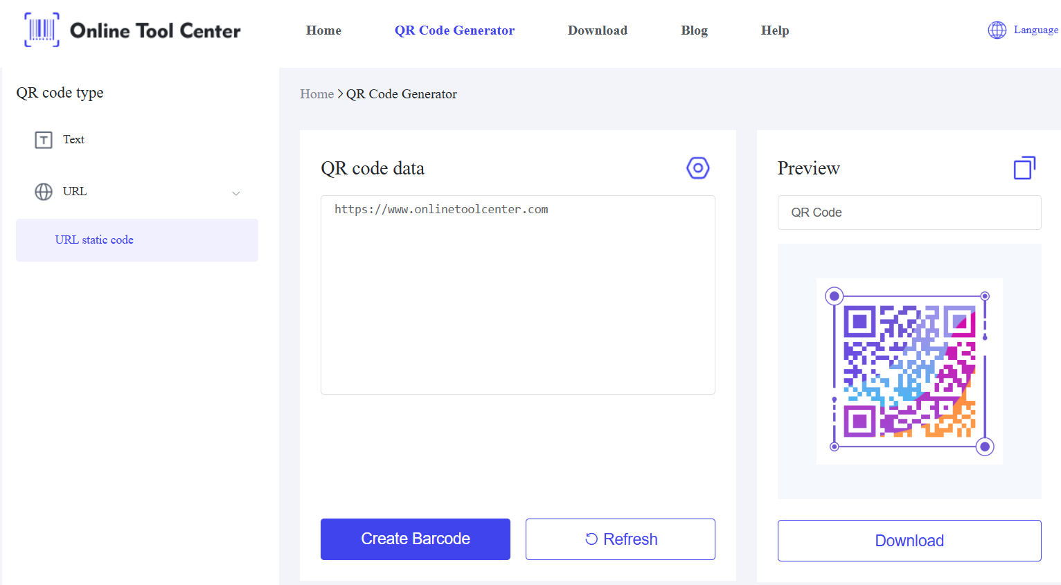
Task: Select the URL label in QR code type
Action: point(75,192)
